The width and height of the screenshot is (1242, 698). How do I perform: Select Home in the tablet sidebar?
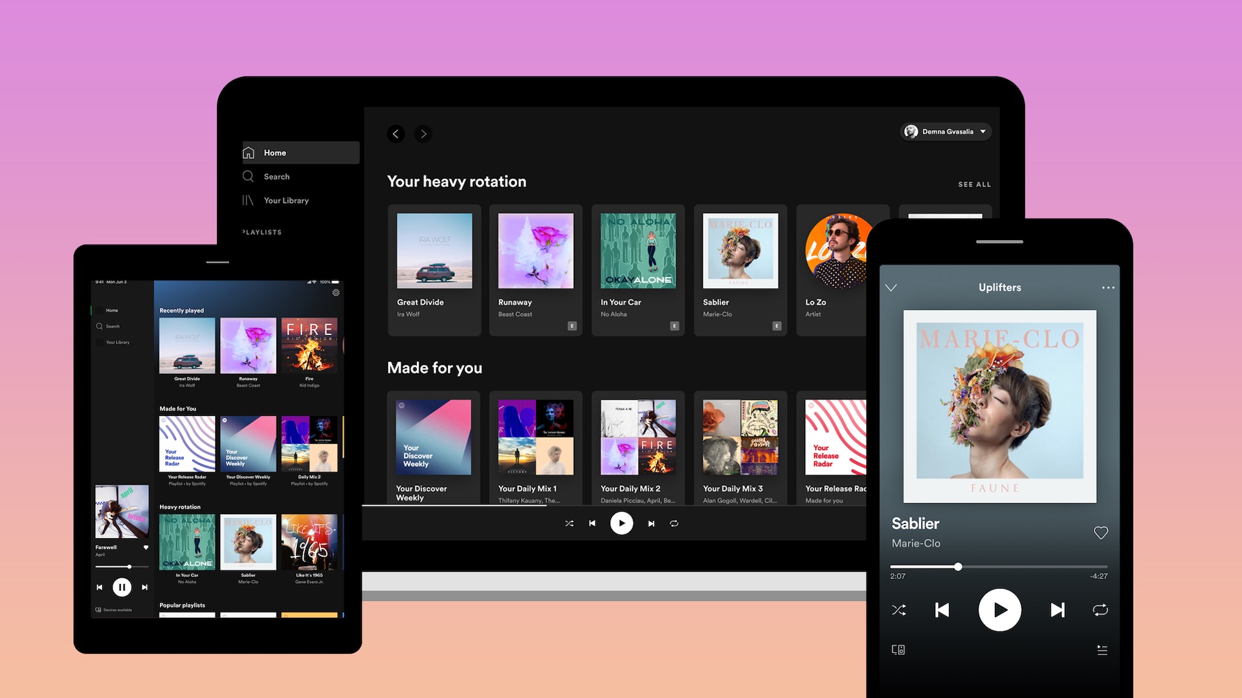tap(112, 311)
